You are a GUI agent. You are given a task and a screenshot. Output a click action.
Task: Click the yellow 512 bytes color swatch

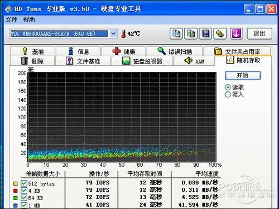(x=16, y=183)
